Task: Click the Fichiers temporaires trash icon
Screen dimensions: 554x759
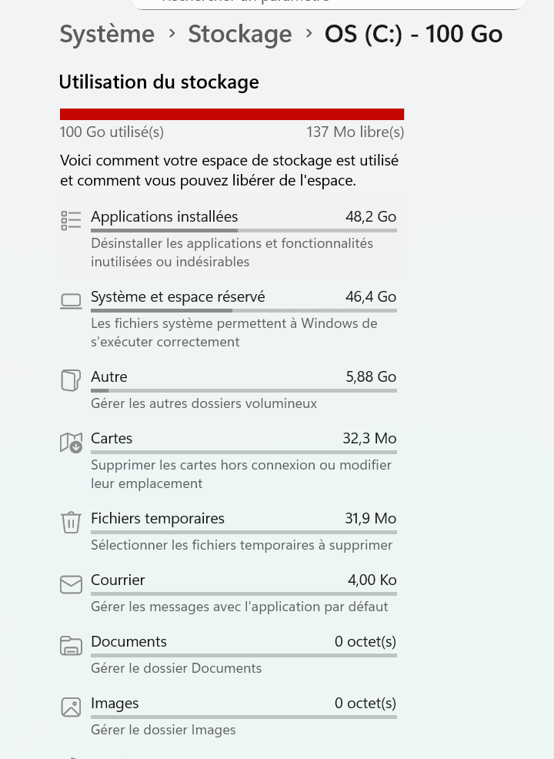Action: tap(71, 522)
